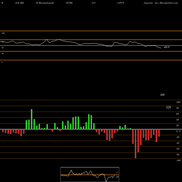Click the RSI axis label 50

[x=3, y=48]
